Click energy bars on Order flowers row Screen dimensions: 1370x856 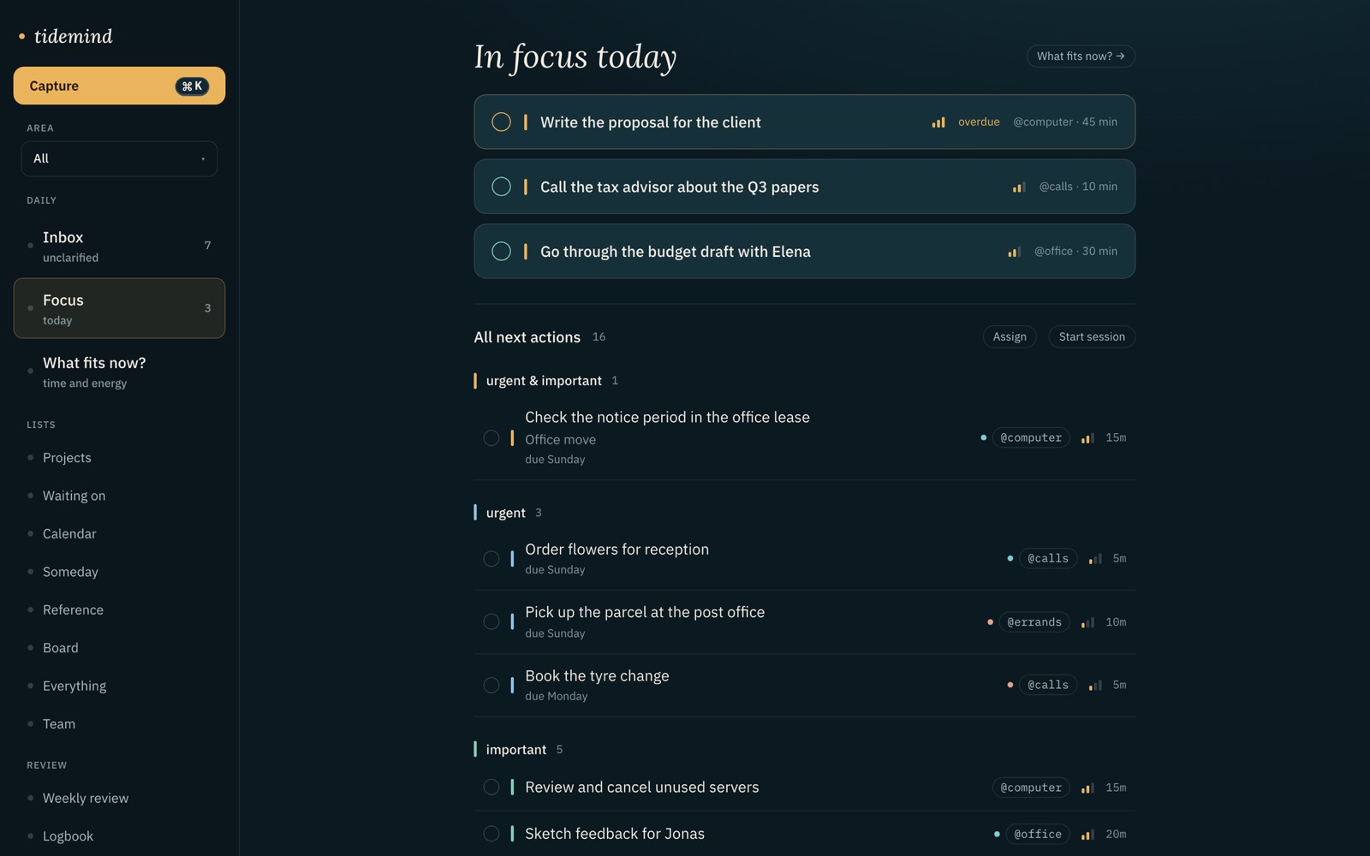pos(1095,559)
